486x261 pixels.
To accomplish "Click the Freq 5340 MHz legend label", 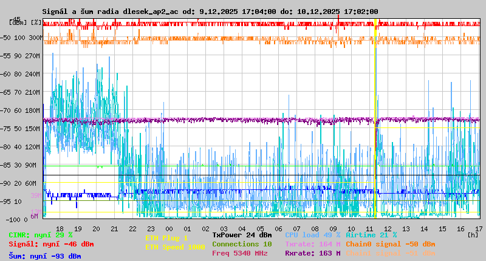I will 239,253.
